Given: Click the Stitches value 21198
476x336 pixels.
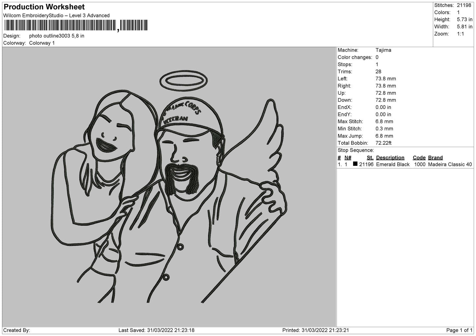Looking at the screenshot, I should click(x=464, y=5).
